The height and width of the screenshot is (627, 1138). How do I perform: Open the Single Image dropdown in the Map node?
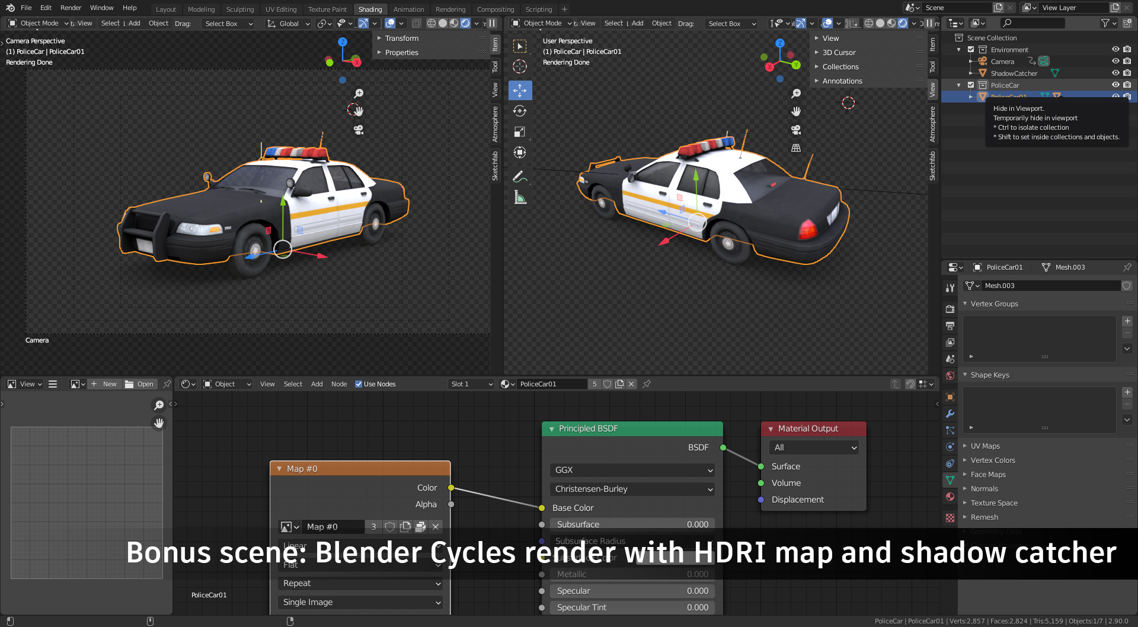360,602
